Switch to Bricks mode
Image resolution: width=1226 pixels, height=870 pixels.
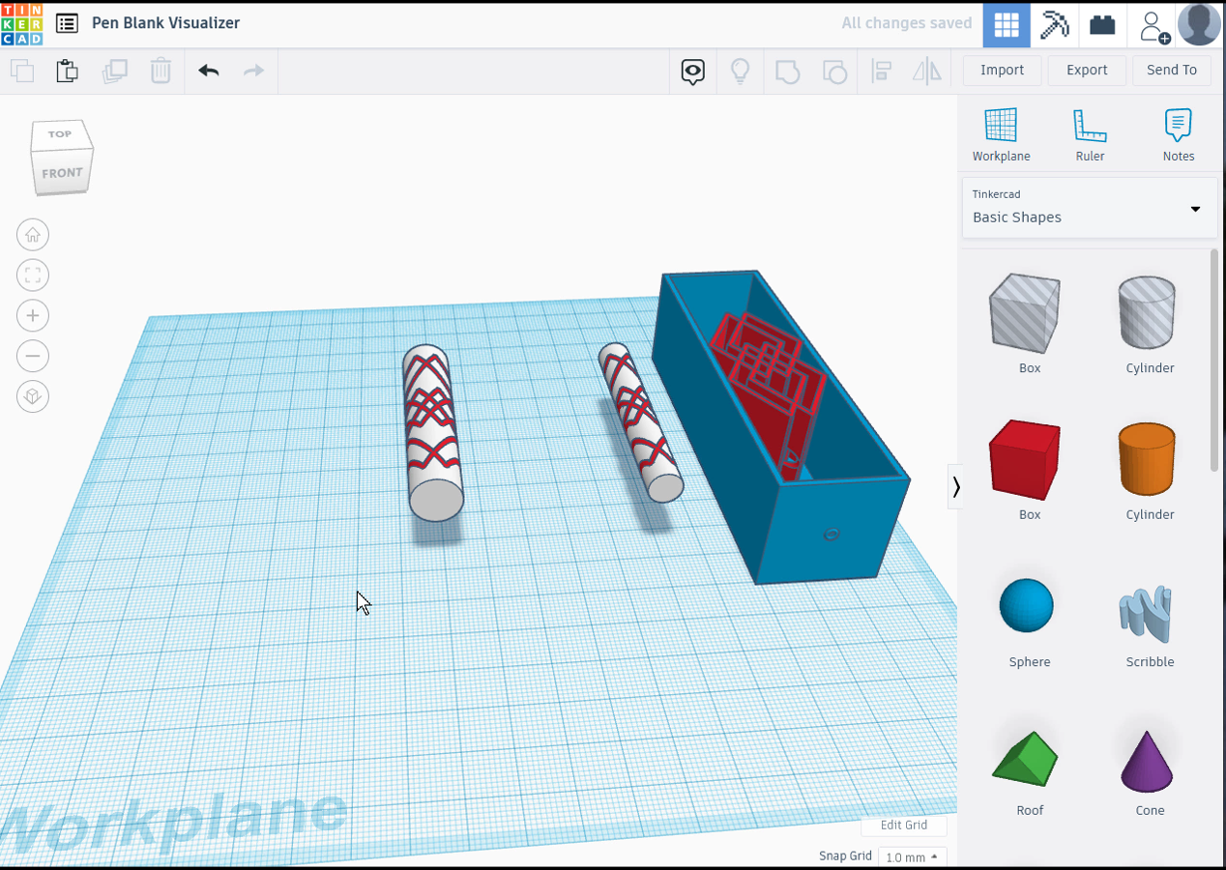click(x=1102, y=24)
